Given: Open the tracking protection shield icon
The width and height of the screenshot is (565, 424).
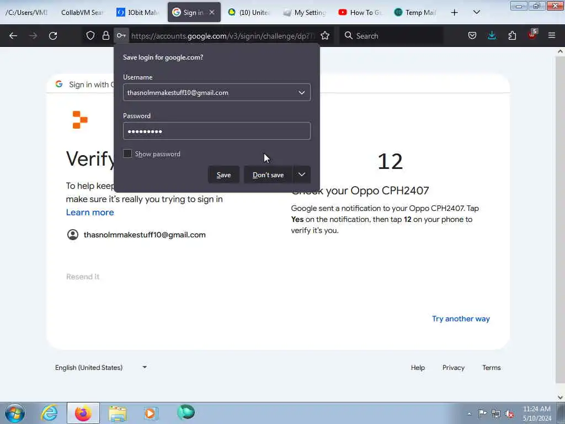Looking at the screenshot, I should click(x=90, y=35).
